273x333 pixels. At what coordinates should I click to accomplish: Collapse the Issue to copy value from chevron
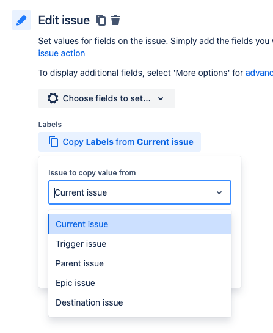(219, 192)
